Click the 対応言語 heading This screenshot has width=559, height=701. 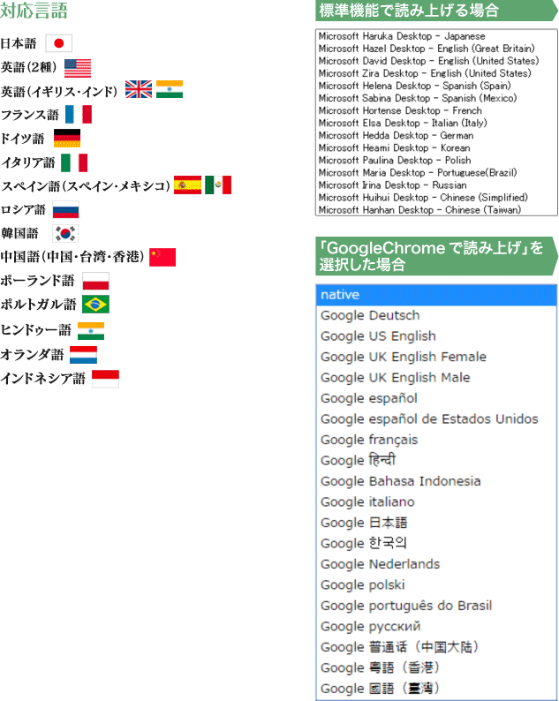tap(34, 11)
